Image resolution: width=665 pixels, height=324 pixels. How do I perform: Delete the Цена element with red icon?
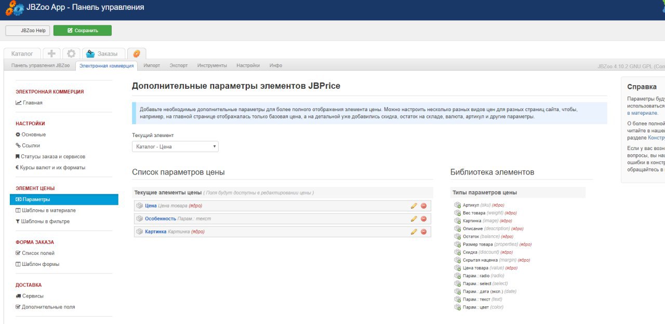(423, 206)
